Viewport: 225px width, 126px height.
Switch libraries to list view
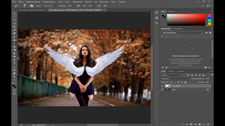(210, 33)
